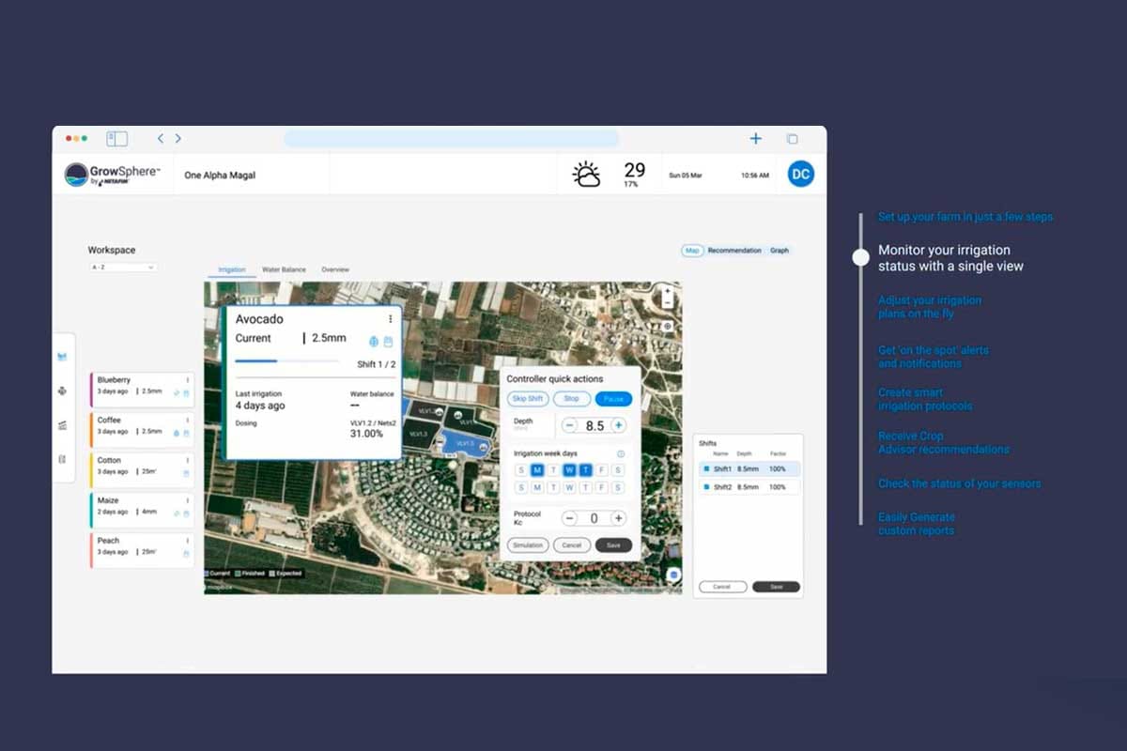The width and height of the screenshot is (1127, 751).
Task: Click the Skip Shift button
Action: pos(529,399)
